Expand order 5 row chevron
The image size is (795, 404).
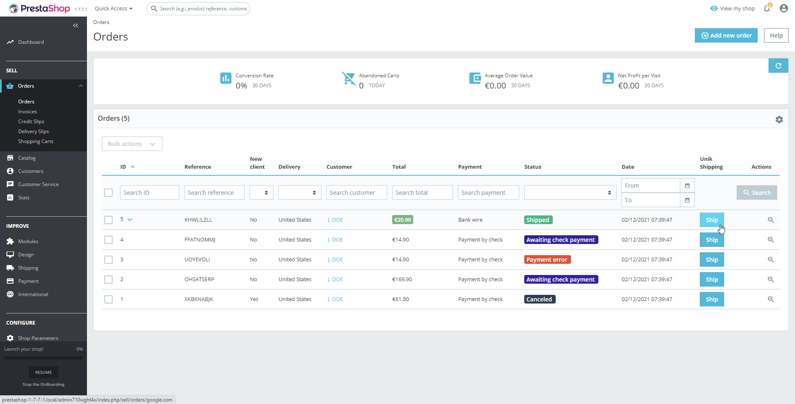[130, 220]
